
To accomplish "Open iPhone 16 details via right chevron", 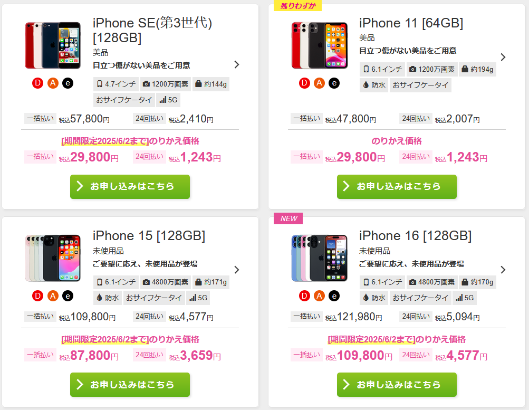I will coord(503,270).
